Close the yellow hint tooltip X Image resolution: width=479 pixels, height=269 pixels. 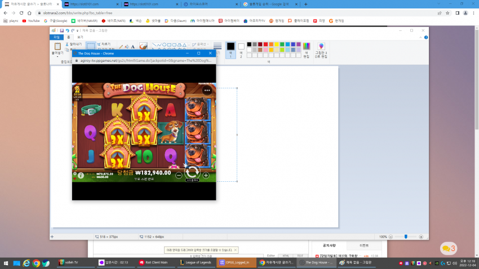pos(235,250)
